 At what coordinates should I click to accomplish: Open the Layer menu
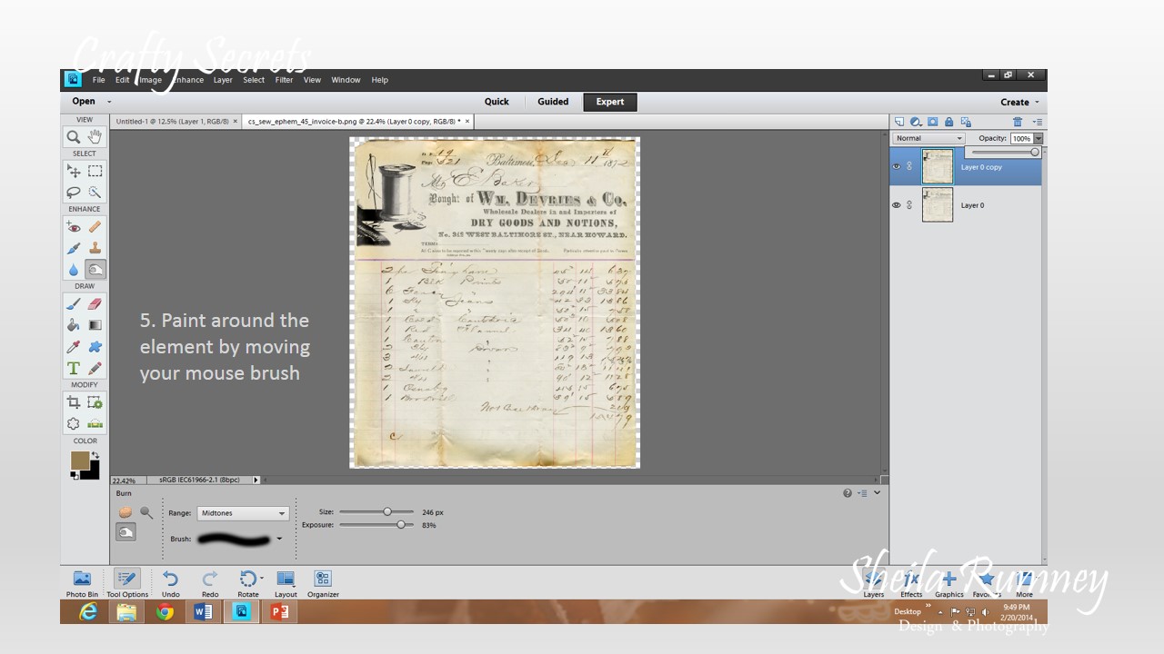point(223,80)
